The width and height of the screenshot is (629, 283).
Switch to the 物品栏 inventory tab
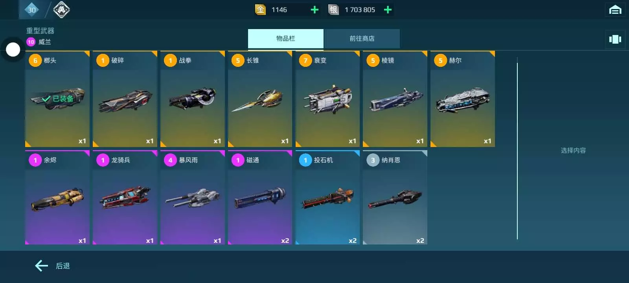pyautogui.click(x=286, y=39)
